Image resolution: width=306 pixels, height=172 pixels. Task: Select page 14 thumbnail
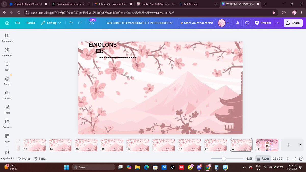click(60, 145)
